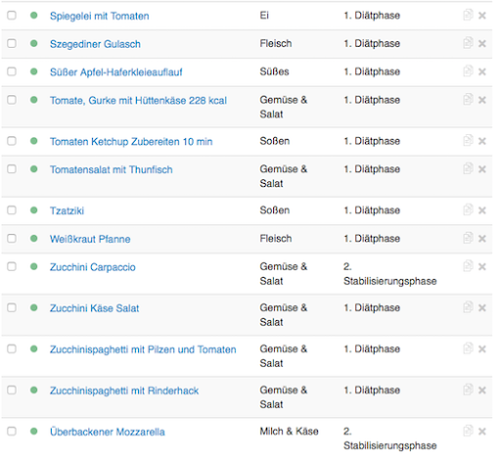This screenshot has width=501, height=460.
Task: Delete the Zucchini Carpaccio entry
Action: tap(482, 267)
